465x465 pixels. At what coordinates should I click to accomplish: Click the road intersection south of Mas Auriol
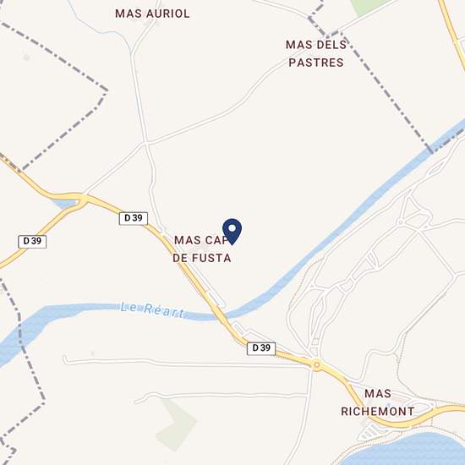[146, 143]
